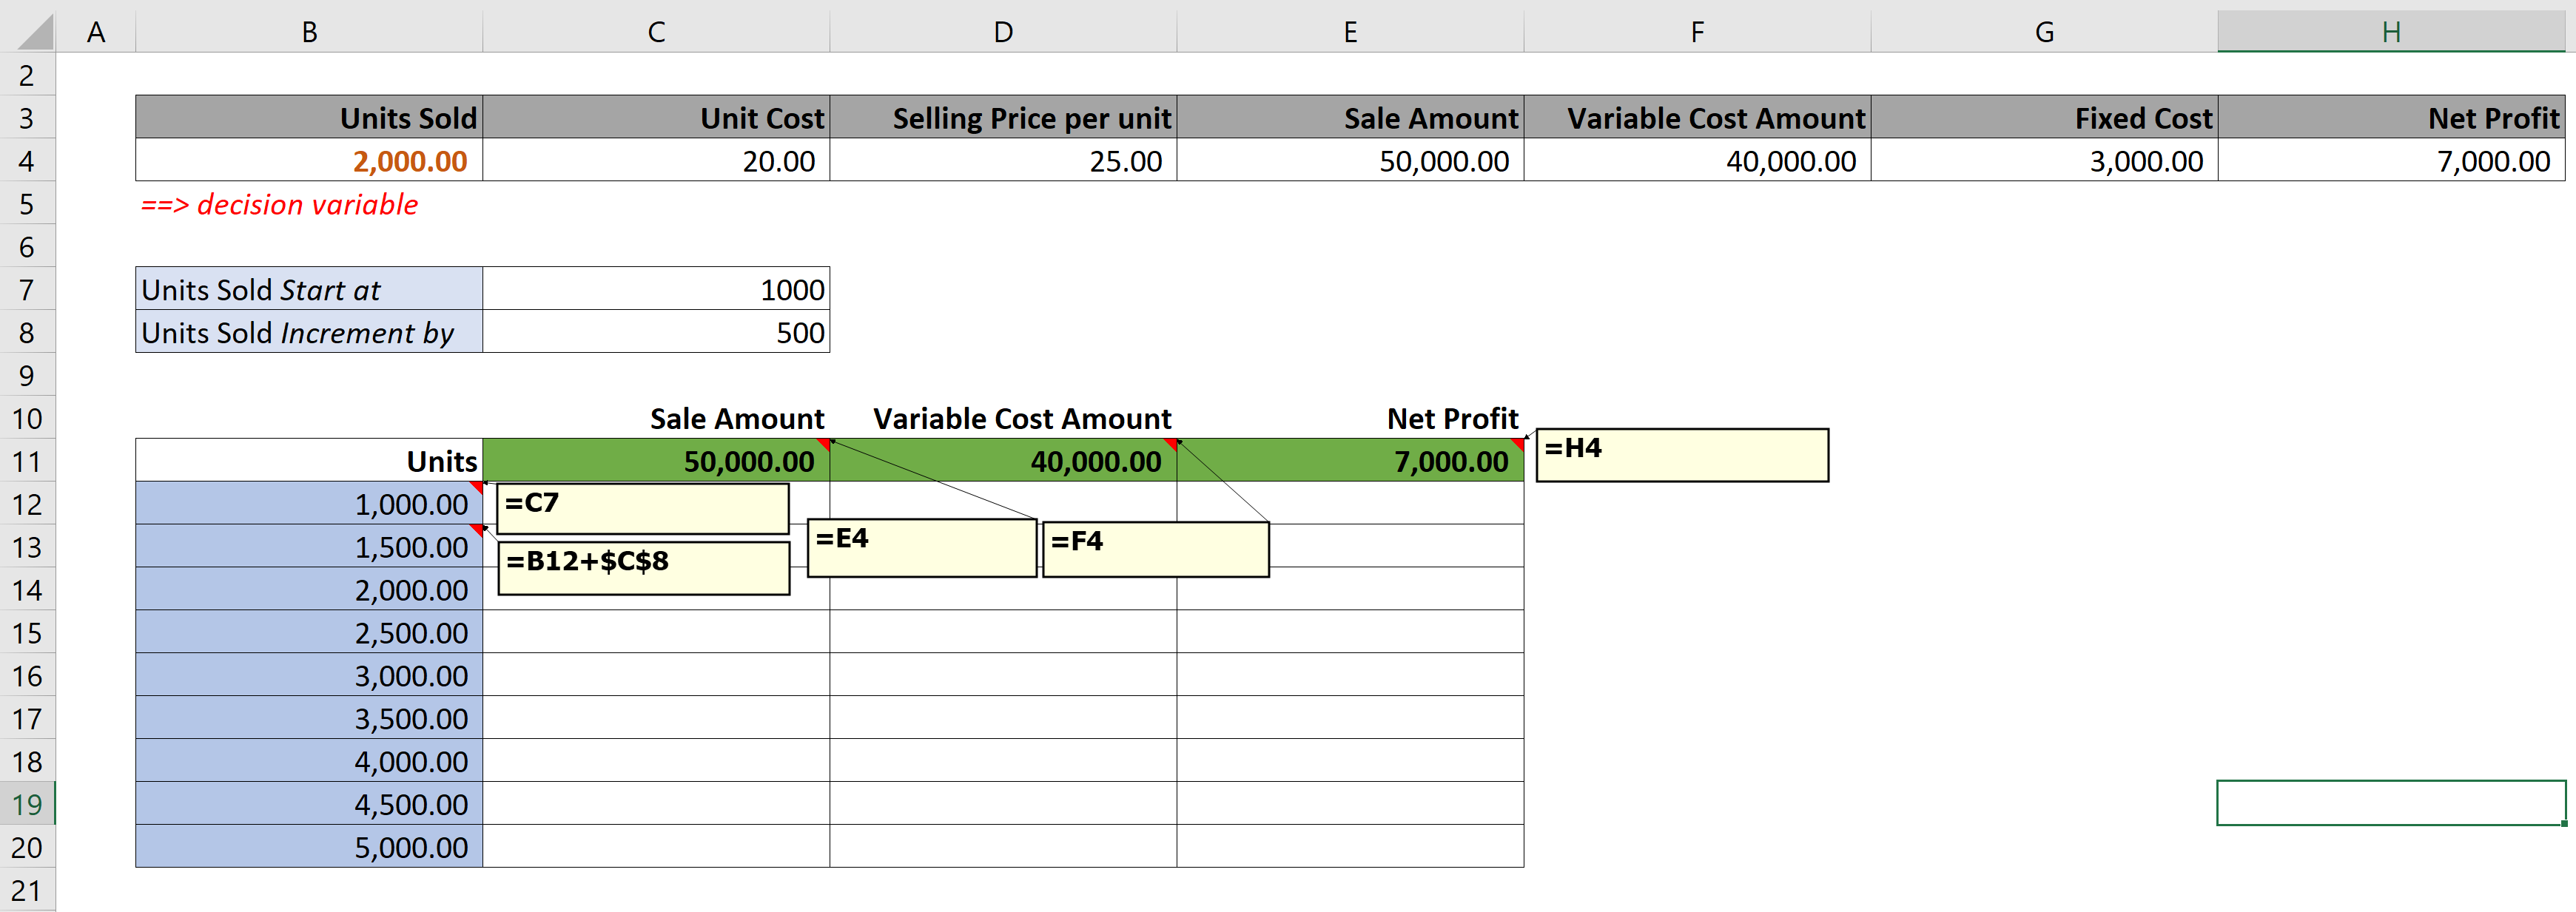Click Variable Cost Amount cell 40,000.00 in row 4
The image size is (2576, 912).
click(1697, 161)
